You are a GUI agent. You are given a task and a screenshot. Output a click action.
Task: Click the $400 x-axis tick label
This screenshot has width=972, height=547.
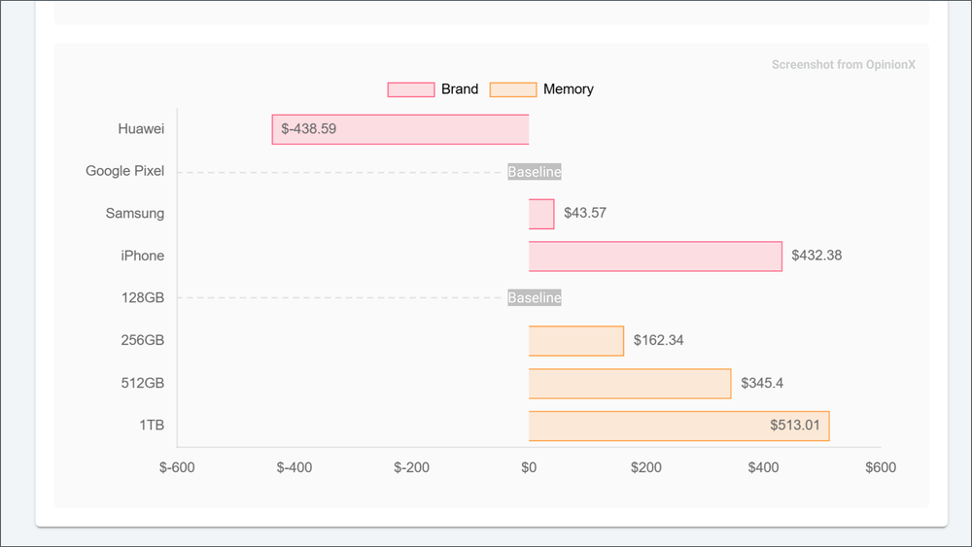[x=763, y=467]
